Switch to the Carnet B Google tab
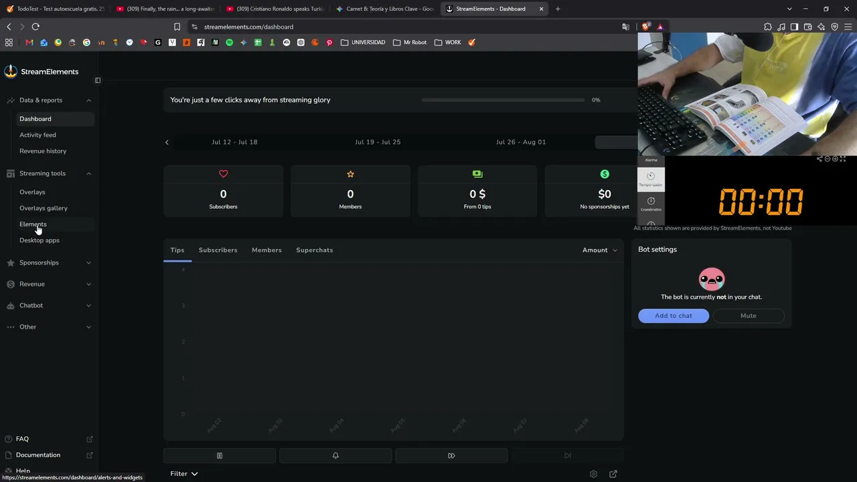Image resolution: width=857 pixels, height=482 pixels. pos(385,9)
